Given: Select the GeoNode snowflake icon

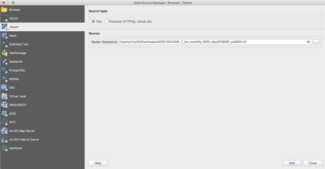Looking at the screenshot, I should click(4, 148).
